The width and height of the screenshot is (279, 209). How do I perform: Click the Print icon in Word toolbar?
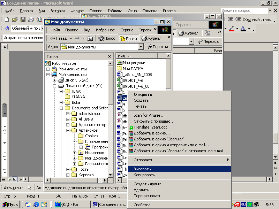[31, 20]
